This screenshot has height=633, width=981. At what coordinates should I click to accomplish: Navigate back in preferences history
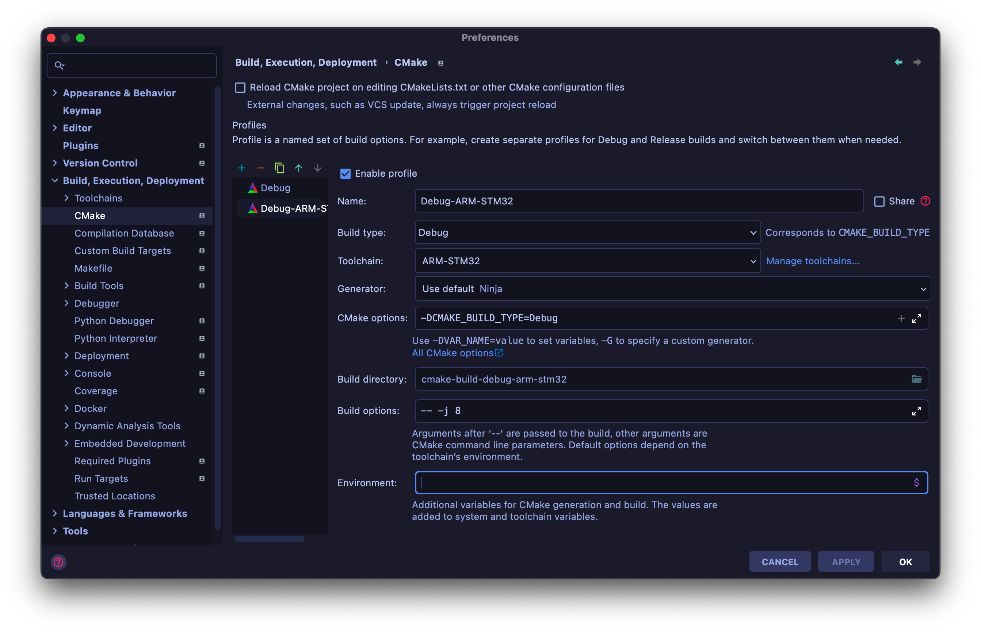(898, 62)
